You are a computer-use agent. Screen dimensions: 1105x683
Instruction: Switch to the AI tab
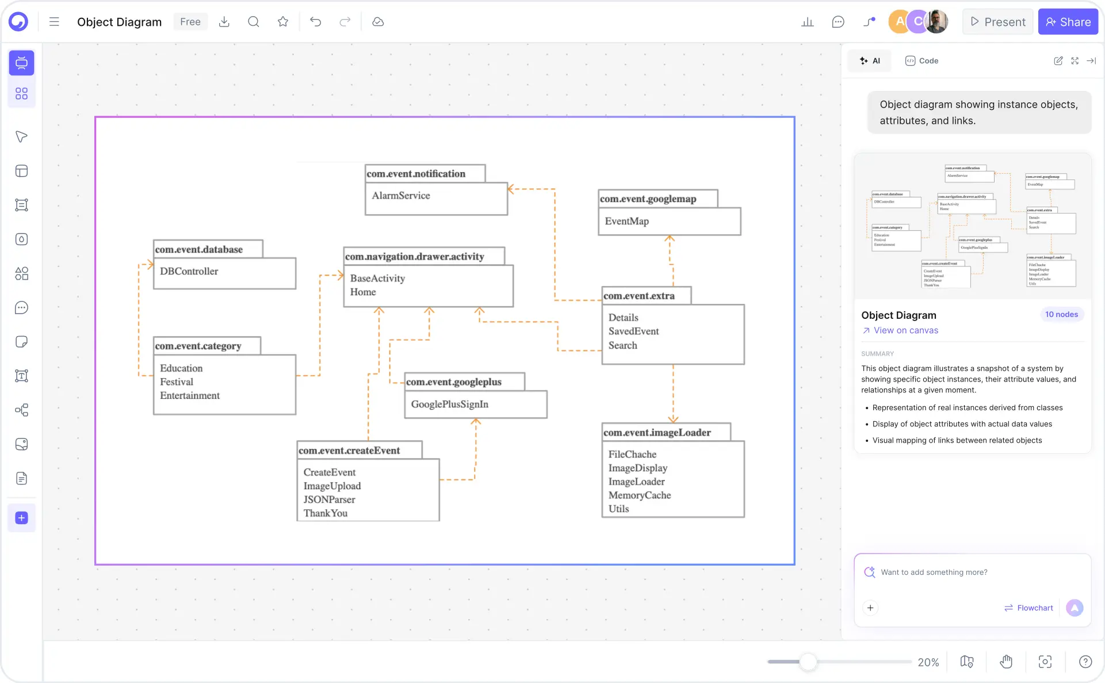(869, 60)
